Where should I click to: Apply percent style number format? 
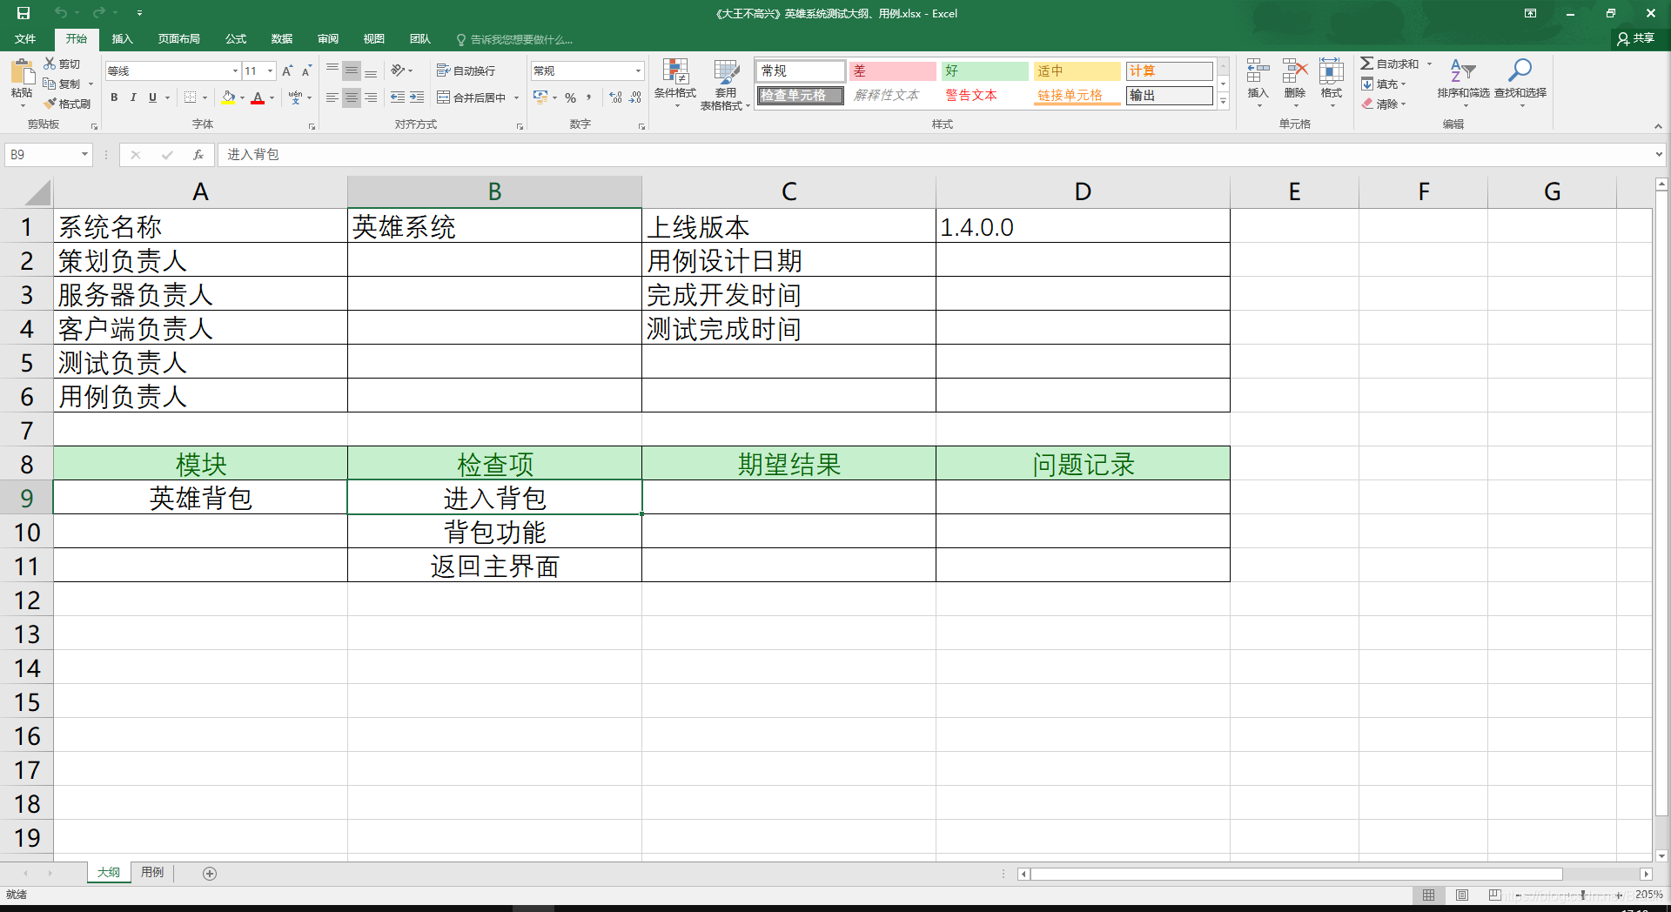pyautogui.click(x=570, y=97)
